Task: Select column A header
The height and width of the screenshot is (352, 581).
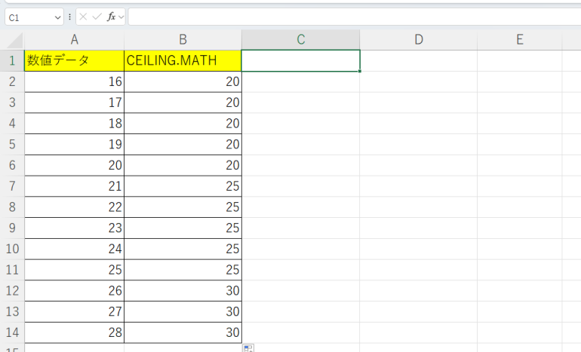Action: click(74, 40)
